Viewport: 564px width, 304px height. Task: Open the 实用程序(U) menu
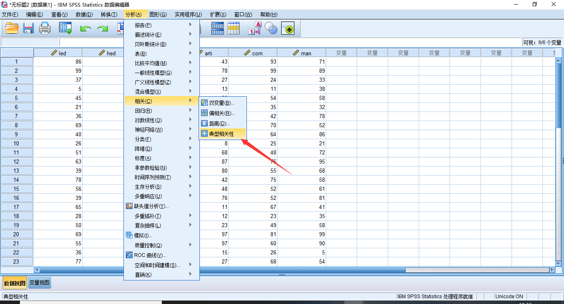[188, 14]
